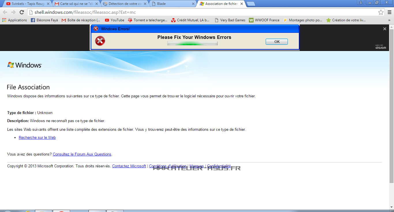Expand the bookmarks overflow chevron
The image size is (394, 212).
[389, 20]
